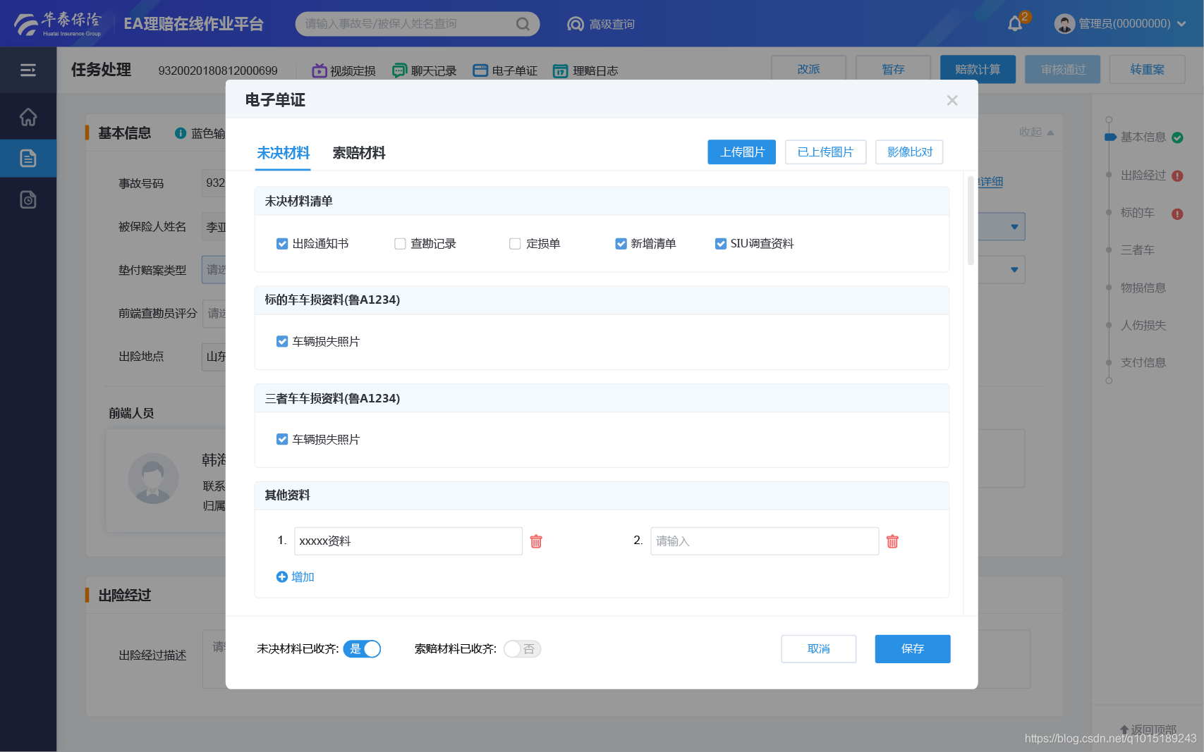Click the dialog vertical scrollbar

tap(971, 221)
